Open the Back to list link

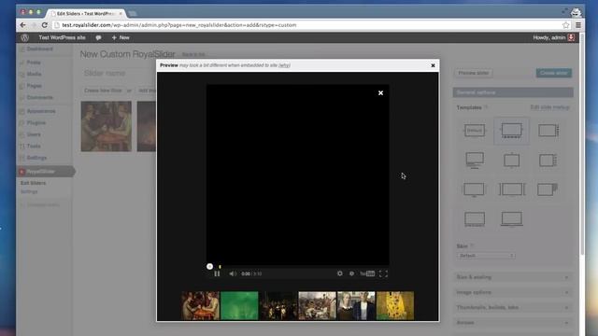pyautogui.click(x=193, y=55)
